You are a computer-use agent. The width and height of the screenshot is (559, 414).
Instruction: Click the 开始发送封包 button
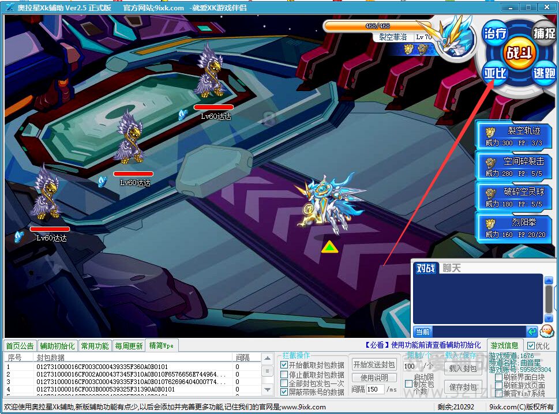[x=374, y=364]
